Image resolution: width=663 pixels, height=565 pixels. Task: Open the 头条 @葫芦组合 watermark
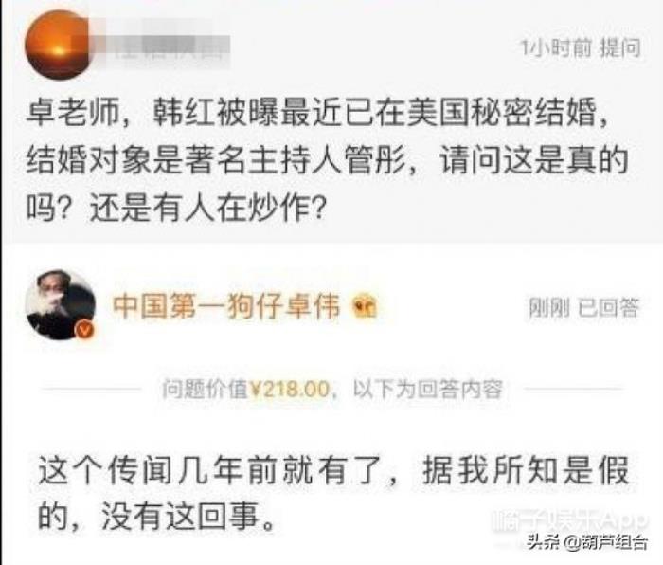pyautogui.click(x=587, y=541)
